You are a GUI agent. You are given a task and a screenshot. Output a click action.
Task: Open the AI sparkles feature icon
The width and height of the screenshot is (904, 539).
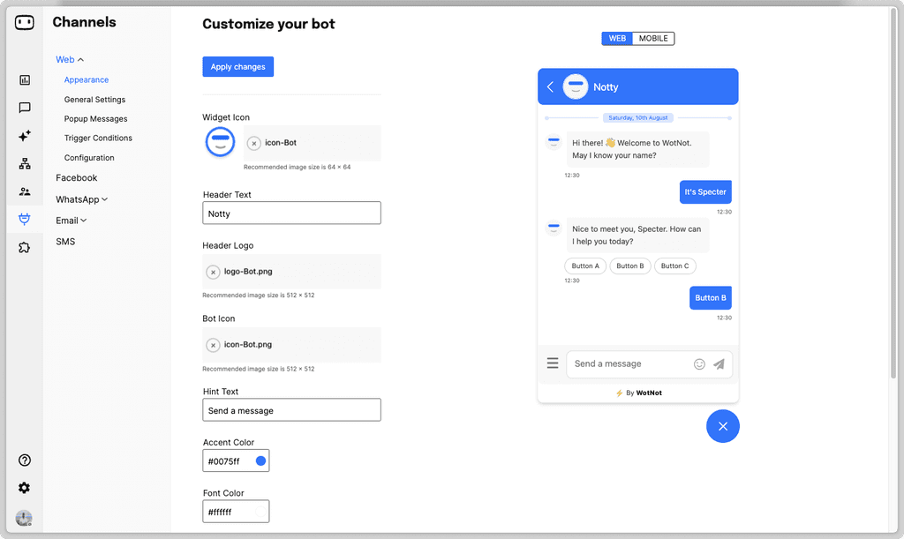(x=24, y=136)
